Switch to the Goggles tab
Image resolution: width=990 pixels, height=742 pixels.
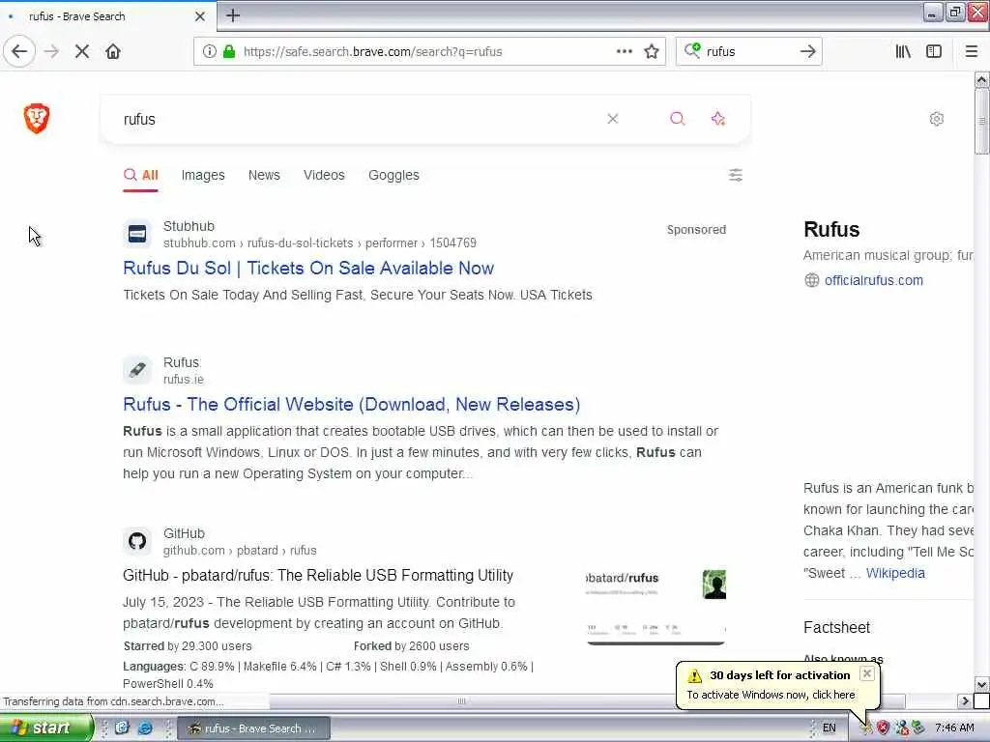point(393,175)
